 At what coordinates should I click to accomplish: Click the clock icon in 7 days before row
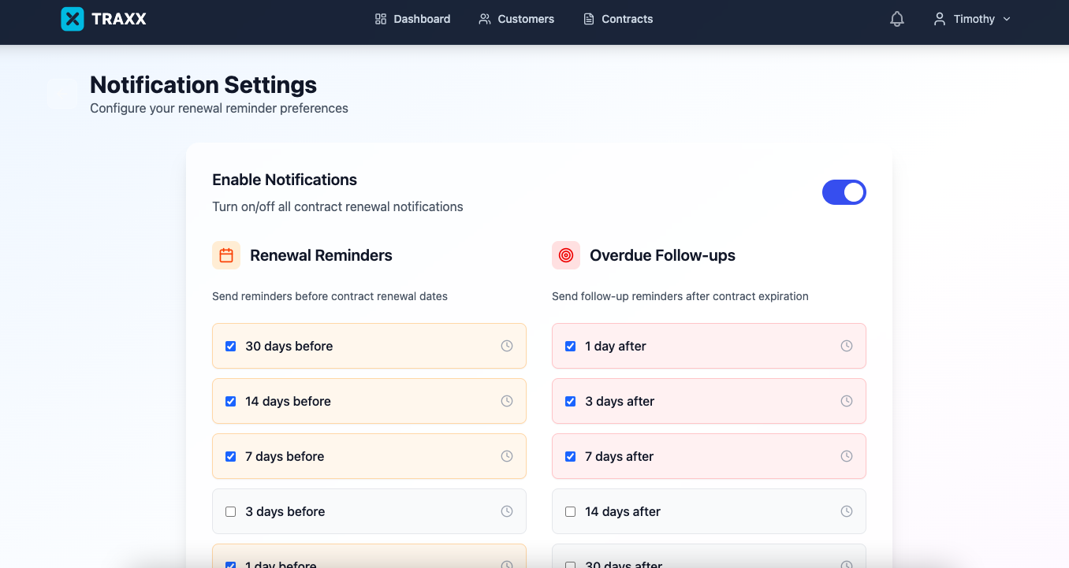[x=507, y=456]
